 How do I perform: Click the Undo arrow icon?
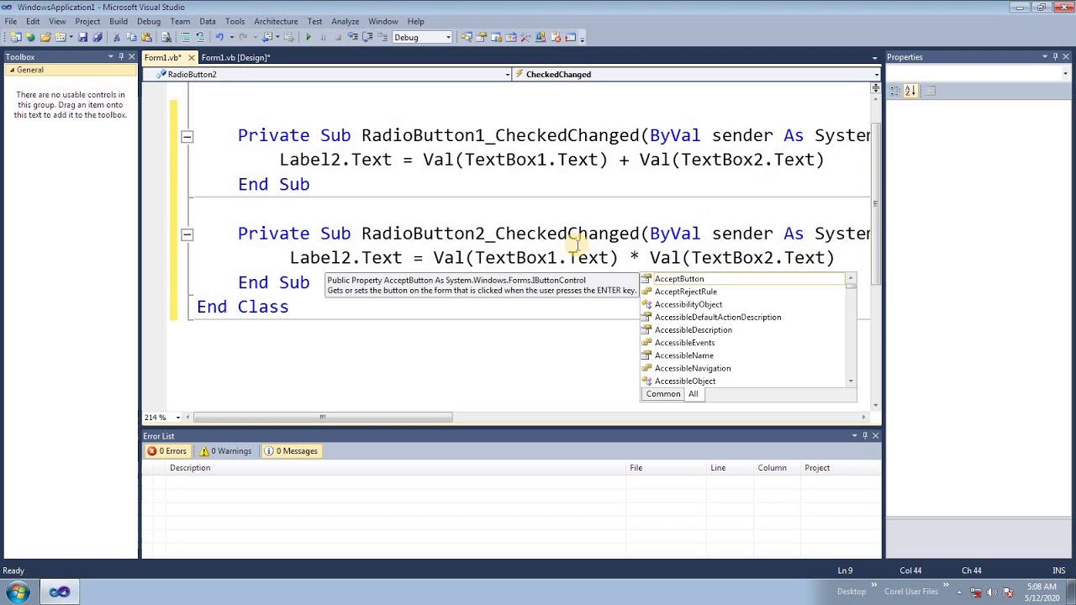[x=219, y=37]
